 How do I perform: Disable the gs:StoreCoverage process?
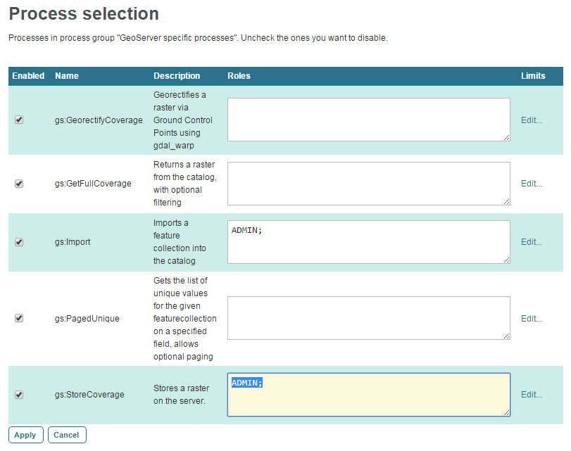pos(19,395)
